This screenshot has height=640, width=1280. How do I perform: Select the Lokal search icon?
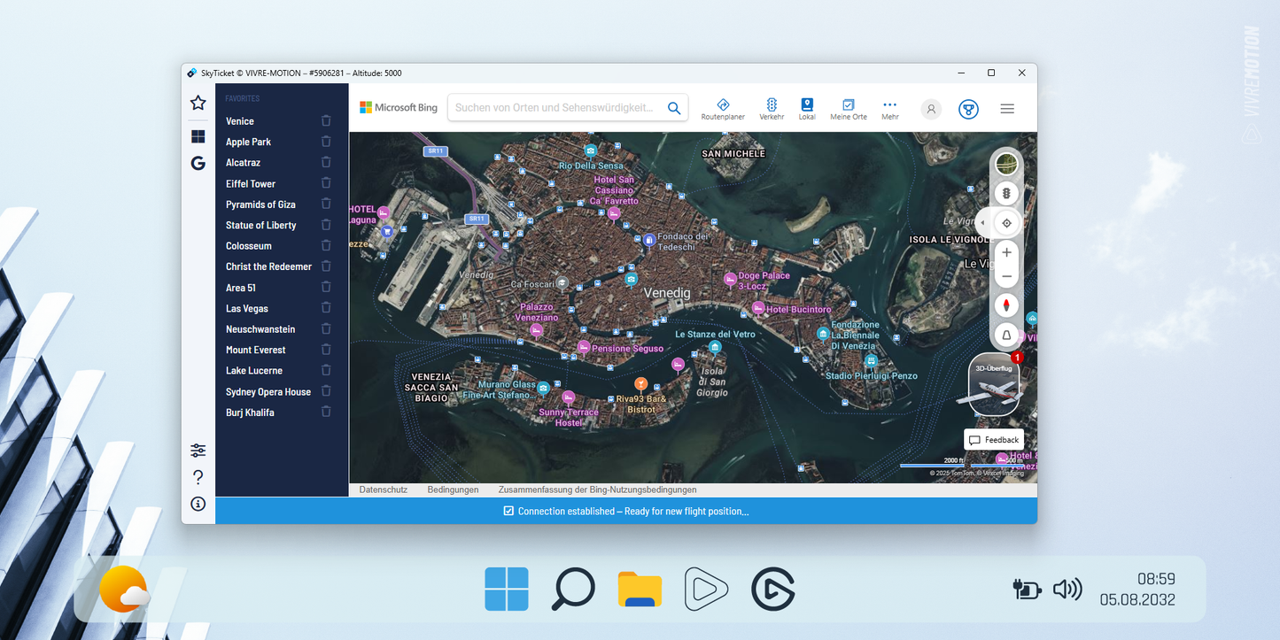point(807,108)
